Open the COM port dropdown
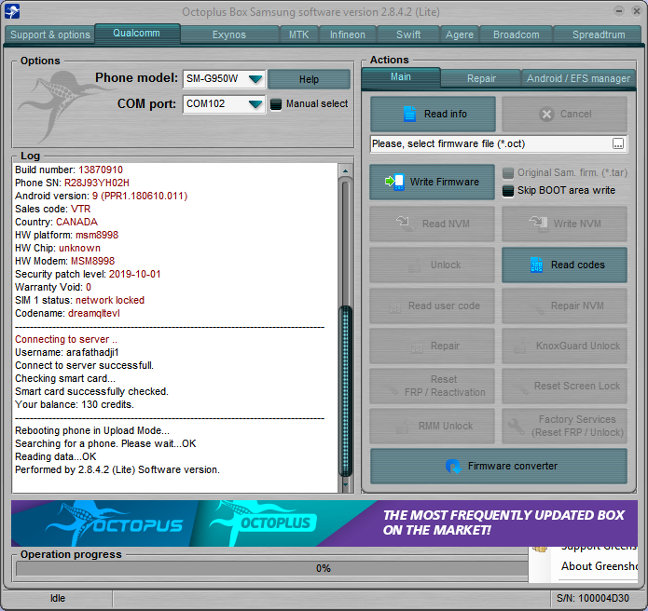This screenshot has width=648, height=611. click(x=255, y=104)
